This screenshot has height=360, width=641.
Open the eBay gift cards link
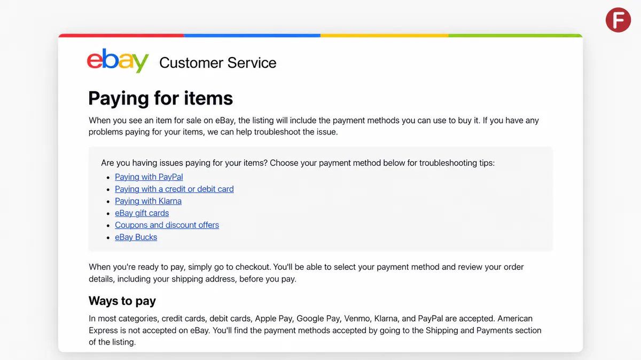pyautogui.click(x=142, y=213)
